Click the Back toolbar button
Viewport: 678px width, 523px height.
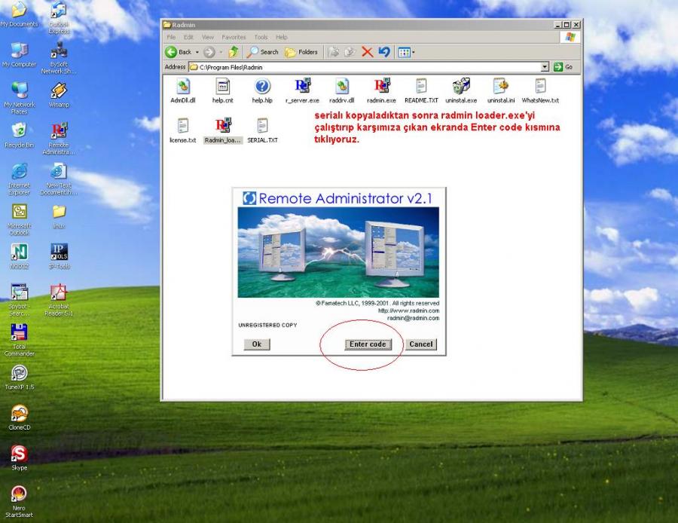[178, 52]
